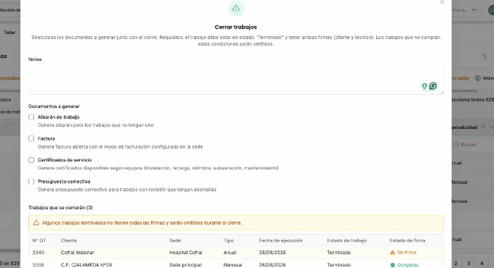Click the Cliente column header
This screenshot has width=494, height=268.
69,240
